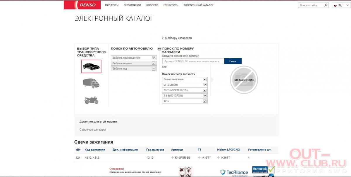Open the Выбрать модель dropdown
Screen dimensions: 351x177
coord(134,63)
